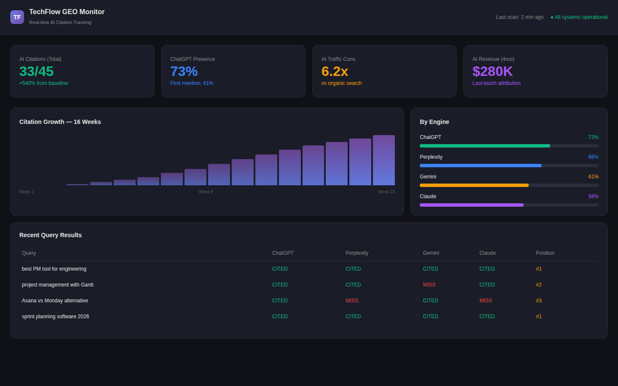Select the $280K AI Revenue value
This screenshot has width=618, height=386.
493,71
